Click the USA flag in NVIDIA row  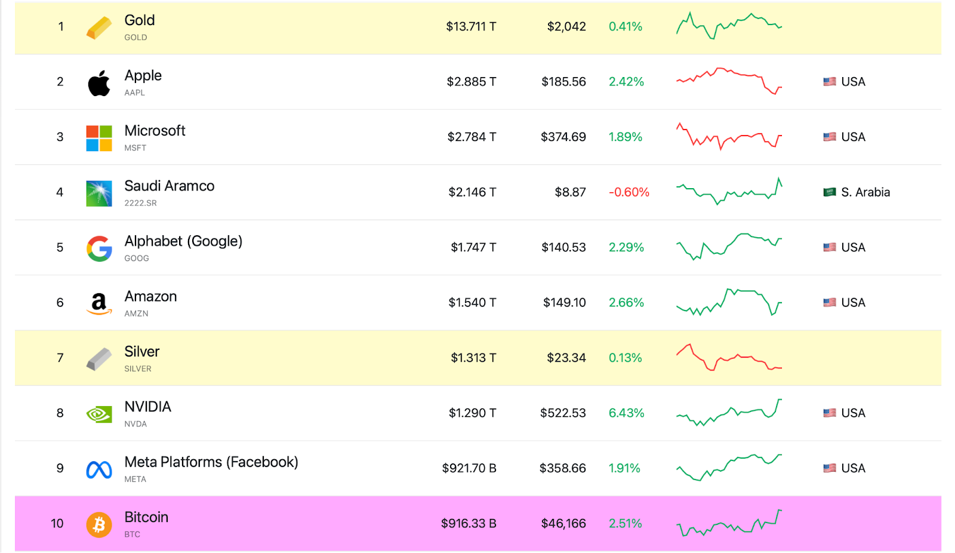point(830,413)
